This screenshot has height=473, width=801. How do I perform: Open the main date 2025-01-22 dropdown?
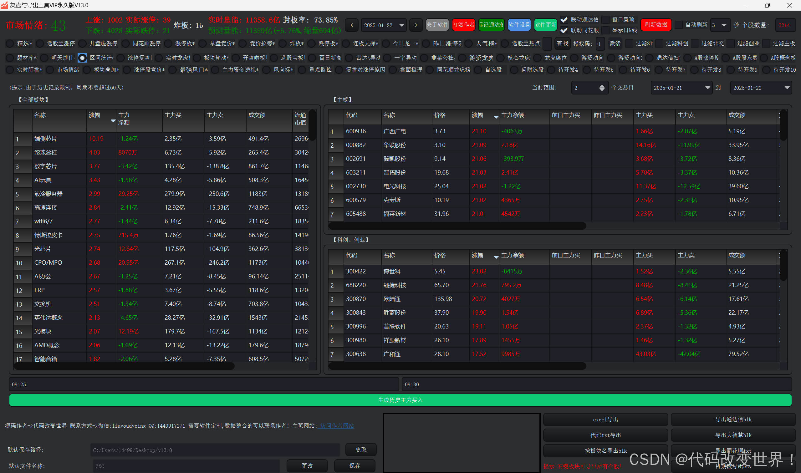pyautogui.click(x=402, y=25)
